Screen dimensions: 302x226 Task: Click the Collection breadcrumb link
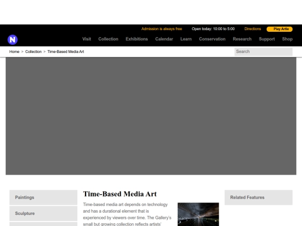[34, 52]
